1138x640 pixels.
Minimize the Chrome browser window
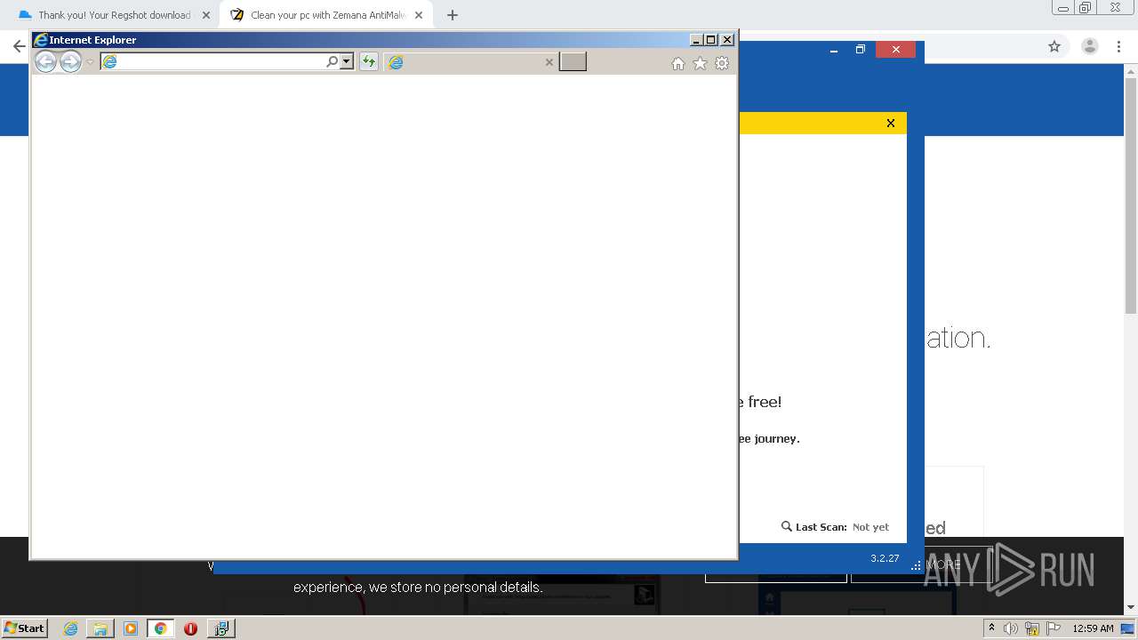1063,8
